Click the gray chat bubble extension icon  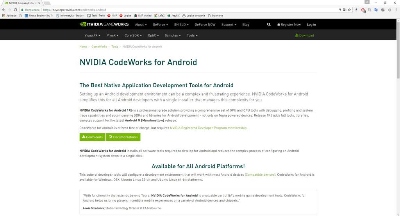(370, 10)
